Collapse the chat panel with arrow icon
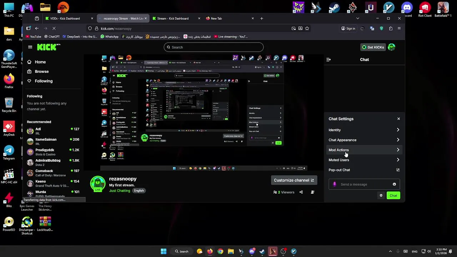 coord(328,60)
